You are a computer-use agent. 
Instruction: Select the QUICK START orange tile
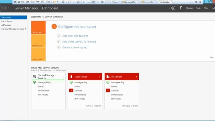tap(38, 28)
